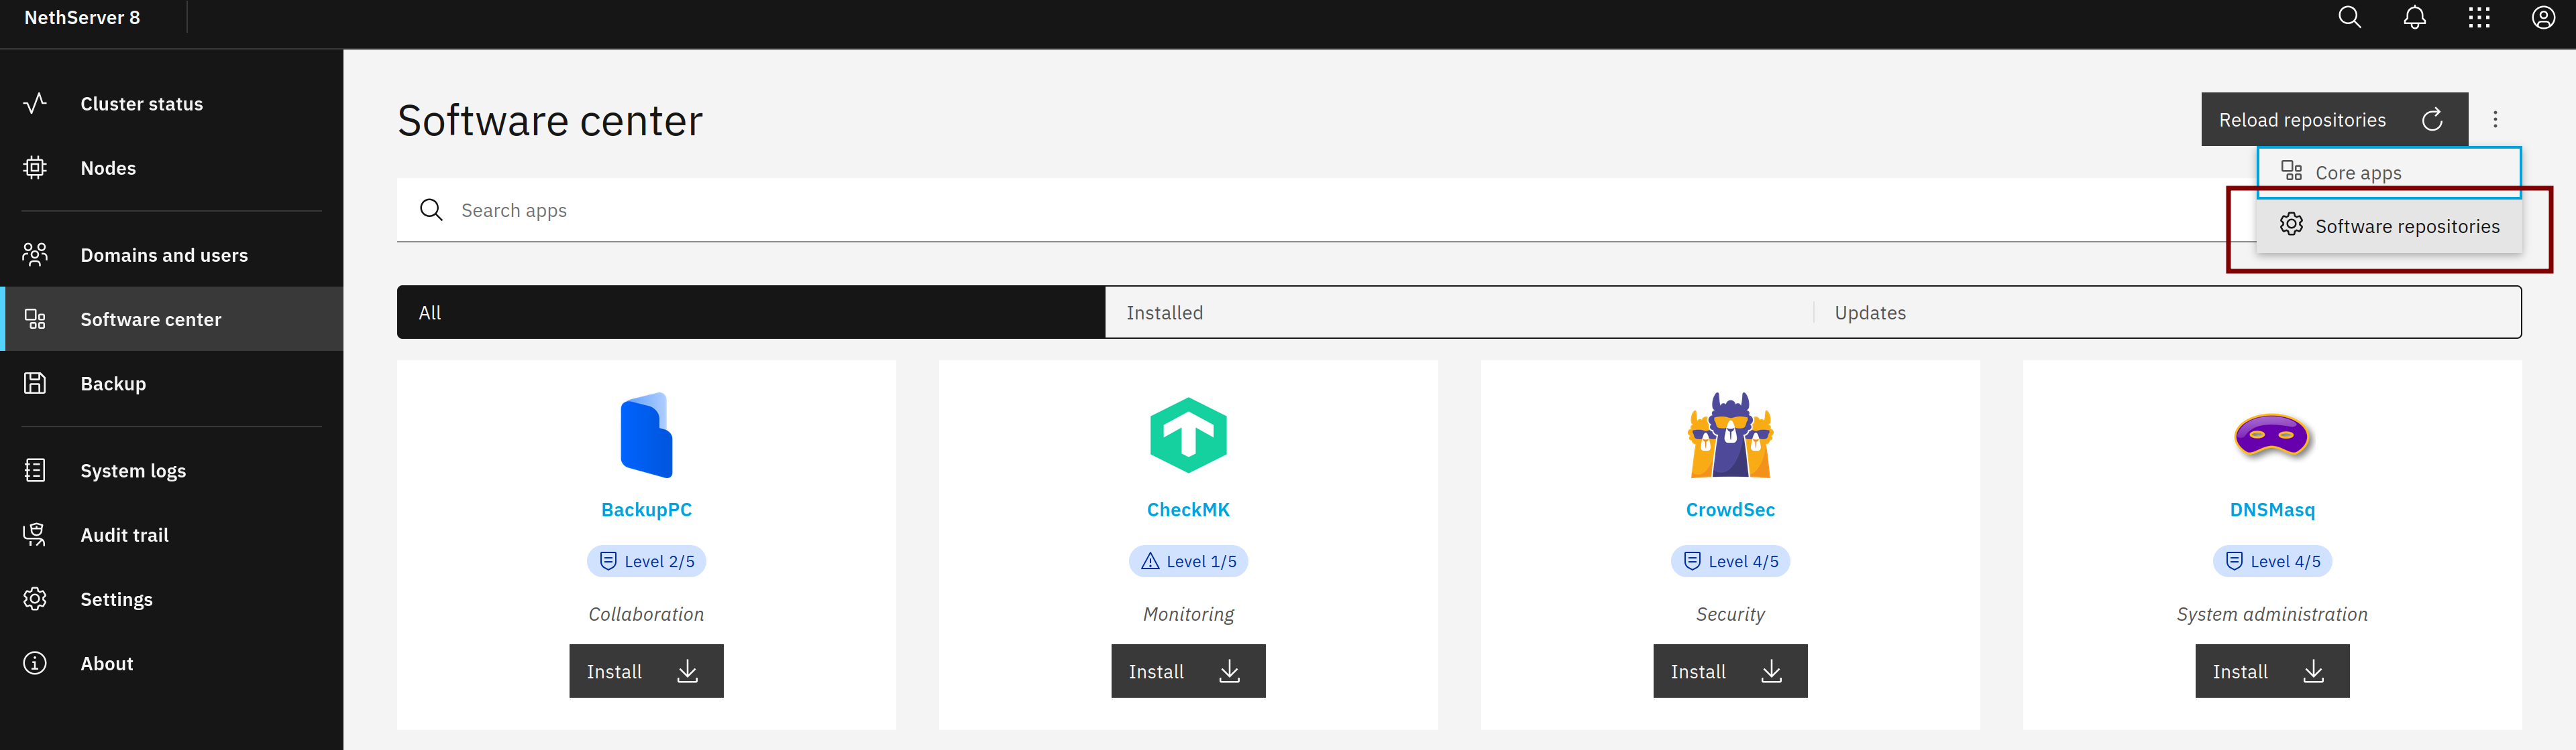Image resolution: width=2576 pixels, height=750 pixels.
Task: Toggle the three-dot overflow menu
Action: tap(2495, 120)
